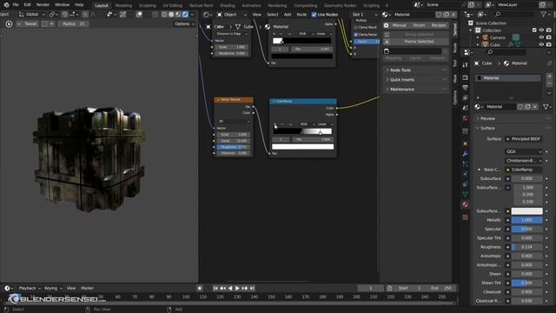Viewport: 556px width, 313px height.
Task: Toggle viewport snapping magnet icon
Action: tap(64, 15)
